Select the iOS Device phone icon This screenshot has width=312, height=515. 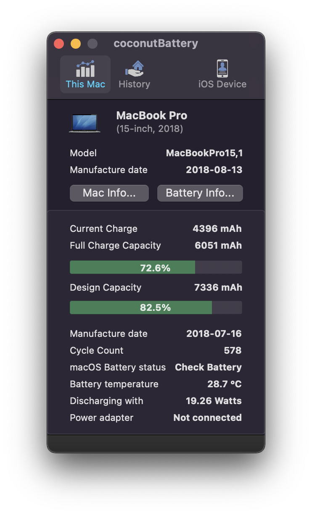click(x=222, y=68)
